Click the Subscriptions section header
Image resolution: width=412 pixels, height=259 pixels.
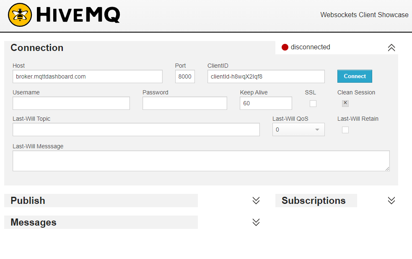click(x=316, y=201)
